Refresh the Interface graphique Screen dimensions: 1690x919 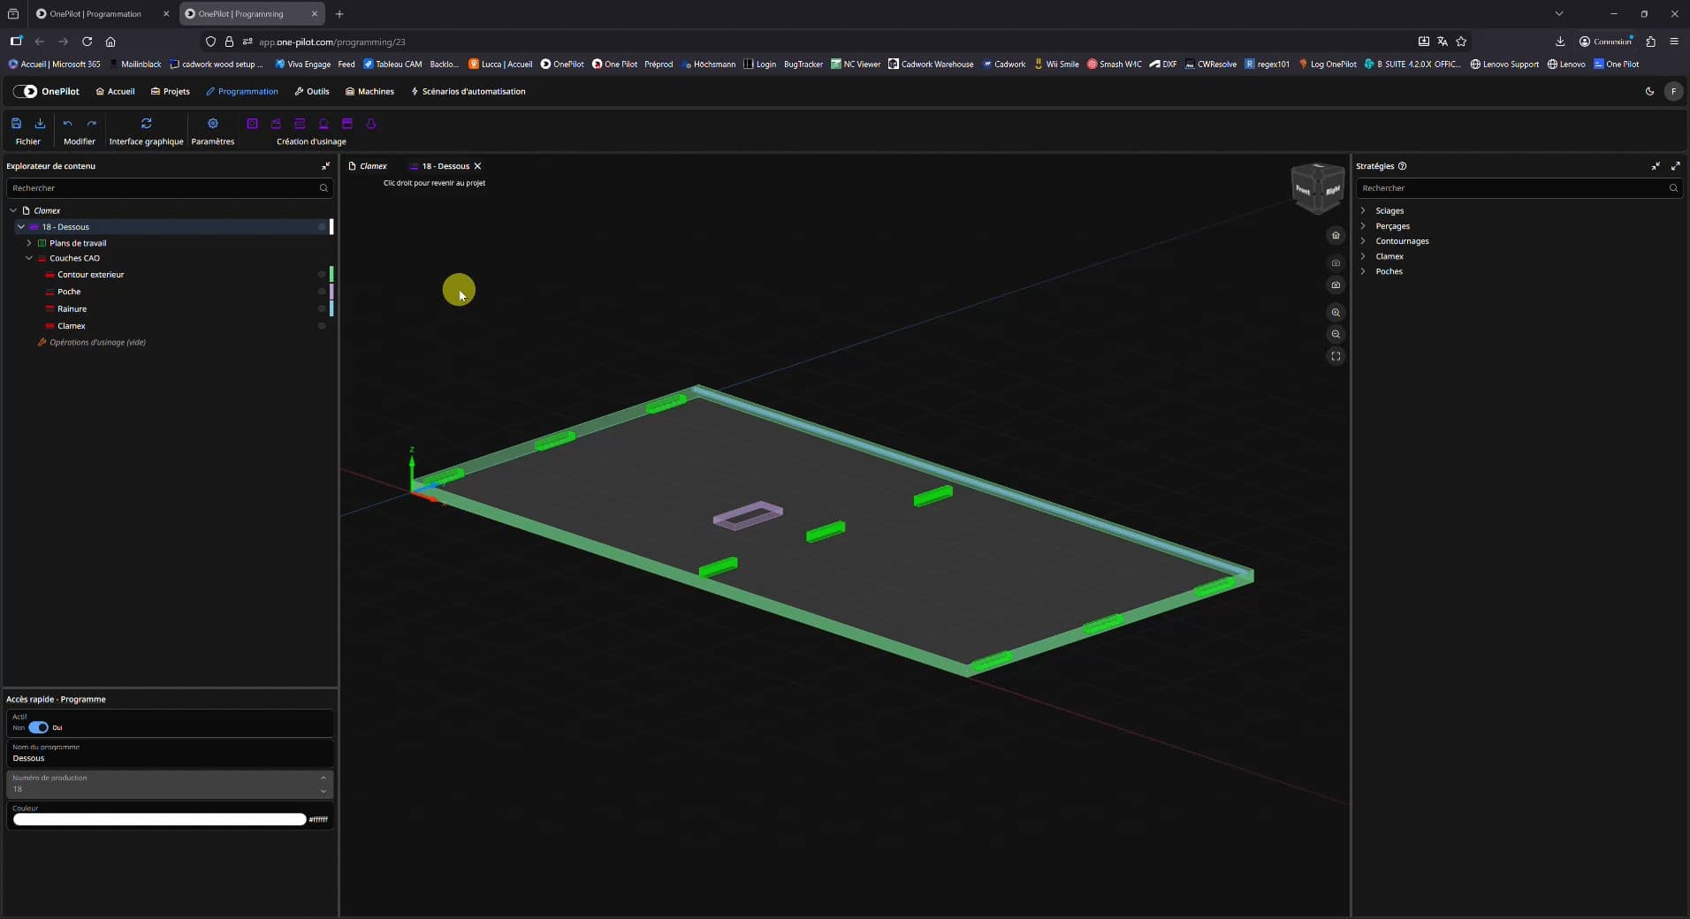coord(147,124)
